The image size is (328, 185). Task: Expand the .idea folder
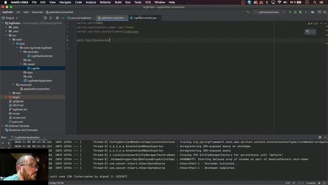[6, 27]
